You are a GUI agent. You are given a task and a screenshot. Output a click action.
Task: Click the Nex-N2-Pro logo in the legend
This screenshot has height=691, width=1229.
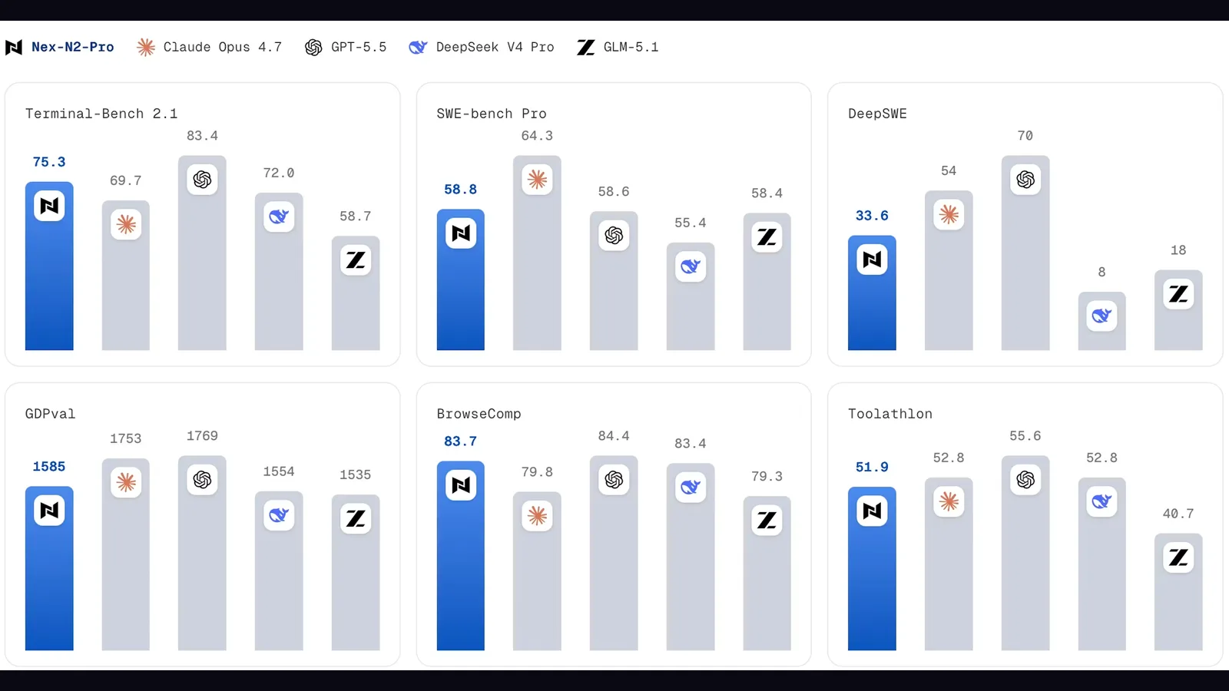pos(14,48)
